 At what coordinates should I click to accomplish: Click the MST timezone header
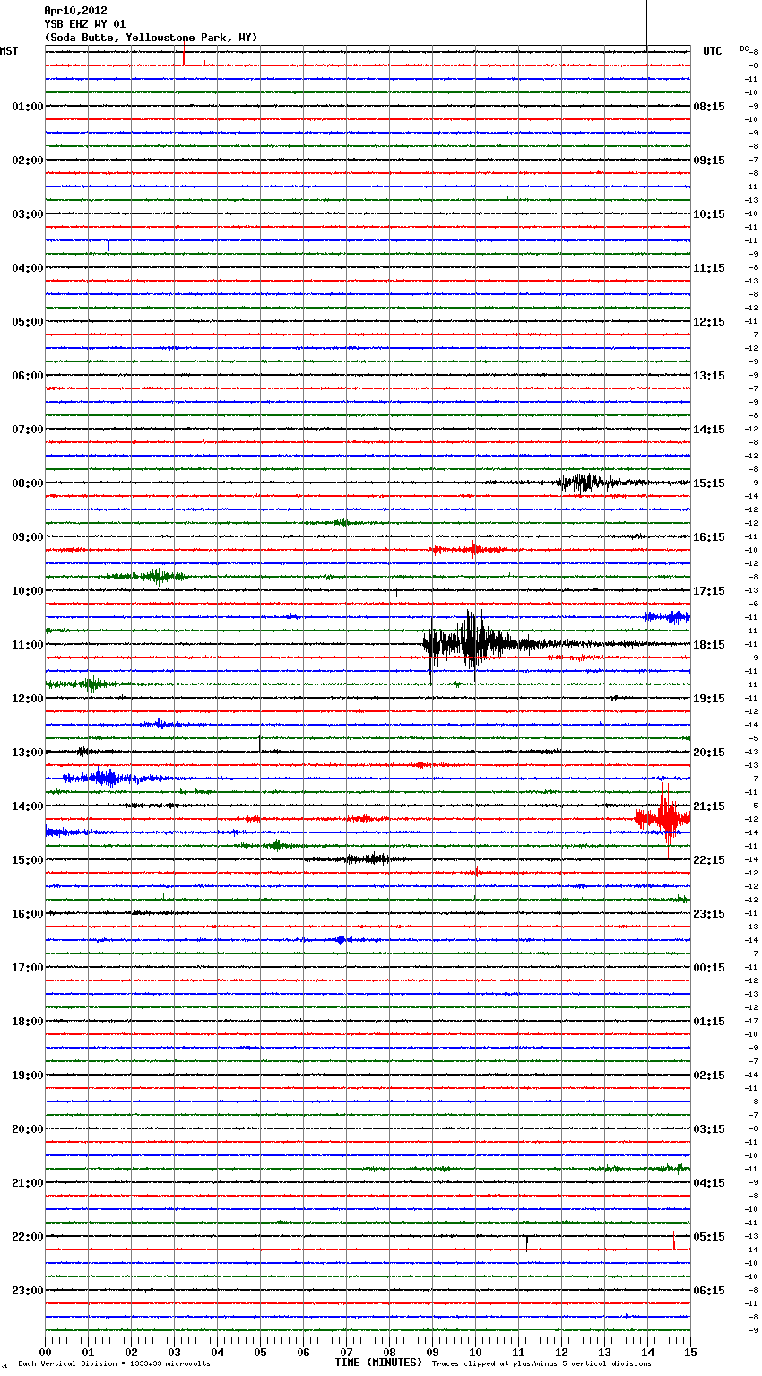pos(9,51)
